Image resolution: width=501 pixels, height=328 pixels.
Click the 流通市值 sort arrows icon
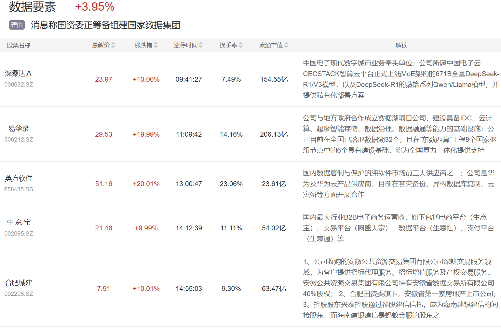[286, 45]
